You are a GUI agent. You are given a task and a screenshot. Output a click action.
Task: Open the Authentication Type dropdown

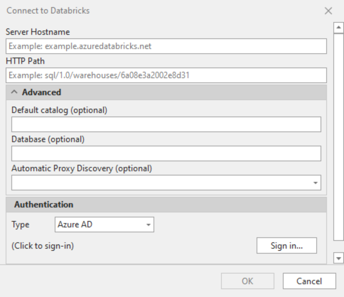pyautogui.click(x=104, y=225)
